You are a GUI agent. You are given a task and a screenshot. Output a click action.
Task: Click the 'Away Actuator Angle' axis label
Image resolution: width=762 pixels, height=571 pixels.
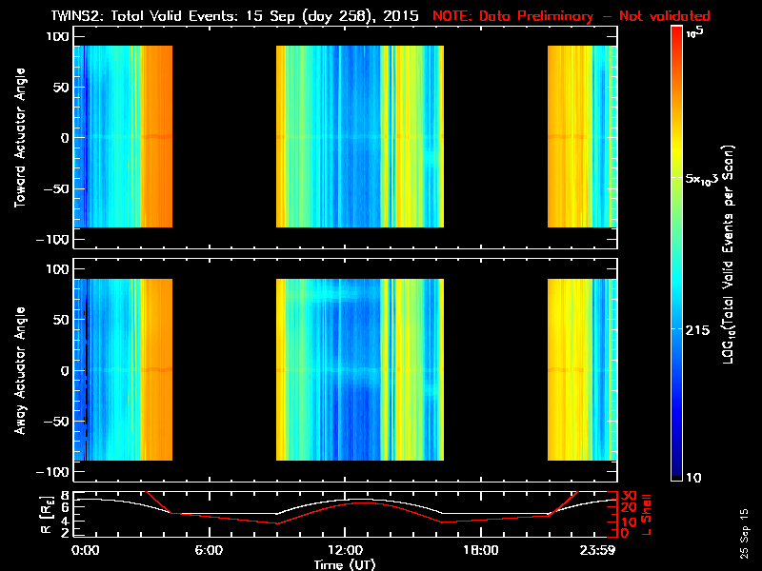click(x=20, y=370)
